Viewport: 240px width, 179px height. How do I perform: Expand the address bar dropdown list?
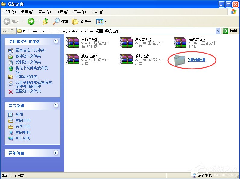(x=218, y=31)
